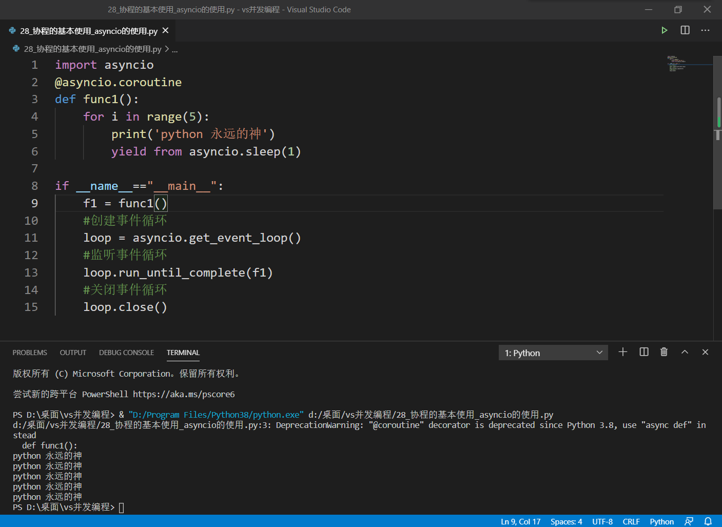The image size is (722, 527).
Task: Click line number 15 in gutter
Action: 31,307
